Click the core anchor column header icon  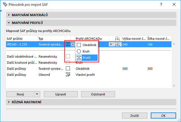pyautogui.click(x=117, y=39)
